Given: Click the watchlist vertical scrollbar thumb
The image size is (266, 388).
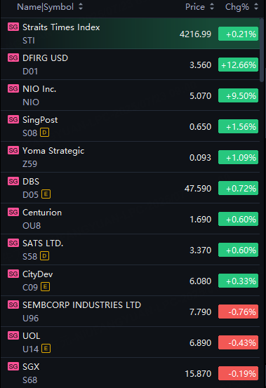Looking at the screenshot, I should pyautogui.click(x=262, y=51).
